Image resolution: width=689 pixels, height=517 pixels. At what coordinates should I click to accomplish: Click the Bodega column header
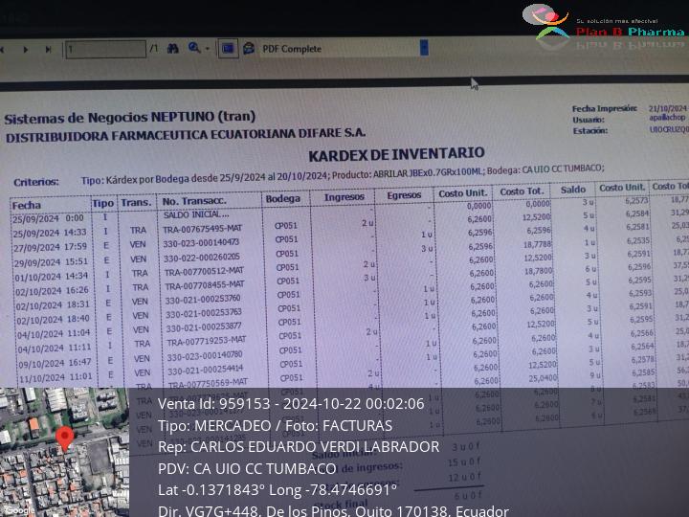(283, 199)
